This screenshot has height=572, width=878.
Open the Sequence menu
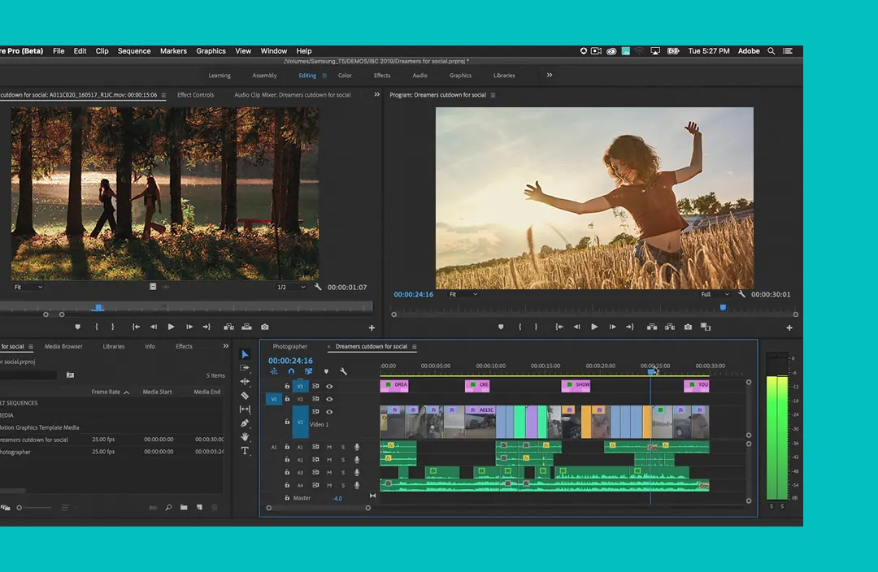point(134,51)
